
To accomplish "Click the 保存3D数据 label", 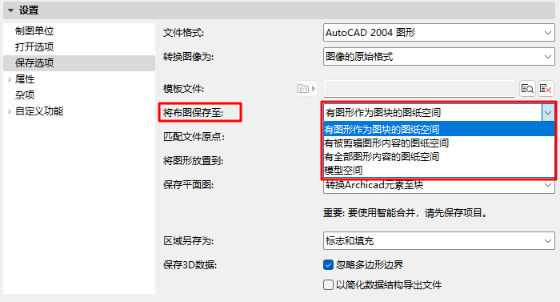I will point(190,265).
